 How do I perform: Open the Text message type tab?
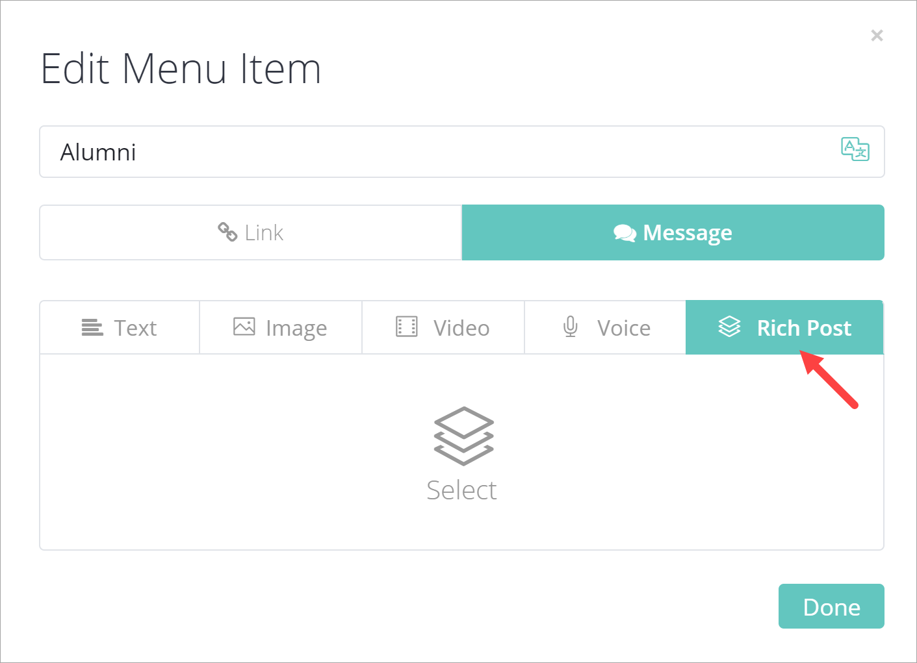coord(135,328)
